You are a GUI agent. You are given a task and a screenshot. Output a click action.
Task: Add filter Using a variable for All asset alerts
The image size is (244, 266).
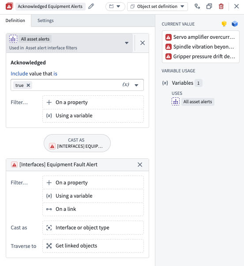93,116
